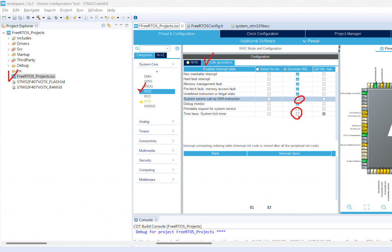Click the Save All toolbar icon
Screen dimensions: 392x252
(20, 18)
